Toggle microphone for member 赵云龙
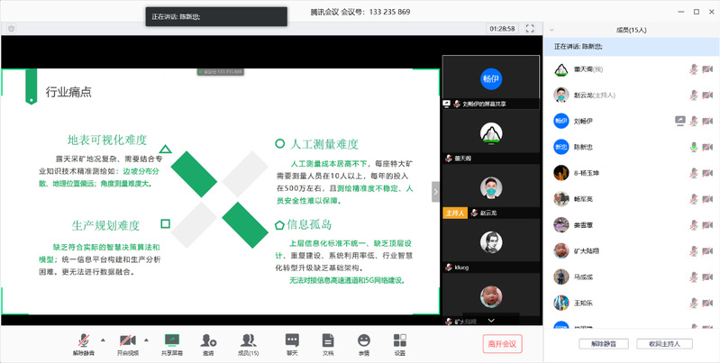The image size is (720, 363). click(x=693, y=95)
